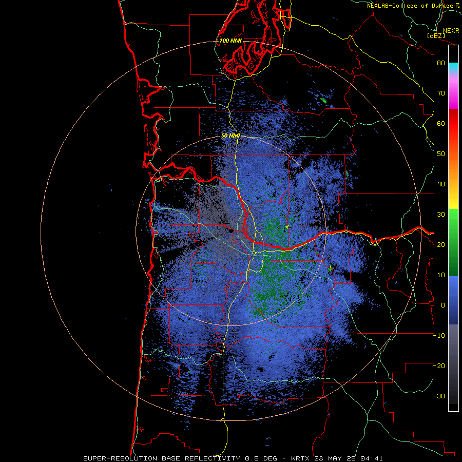Click the 30 value on dBZ scale
Image resolution: width=462 pixels, height=462 pixels.
[x=441, y=215]
